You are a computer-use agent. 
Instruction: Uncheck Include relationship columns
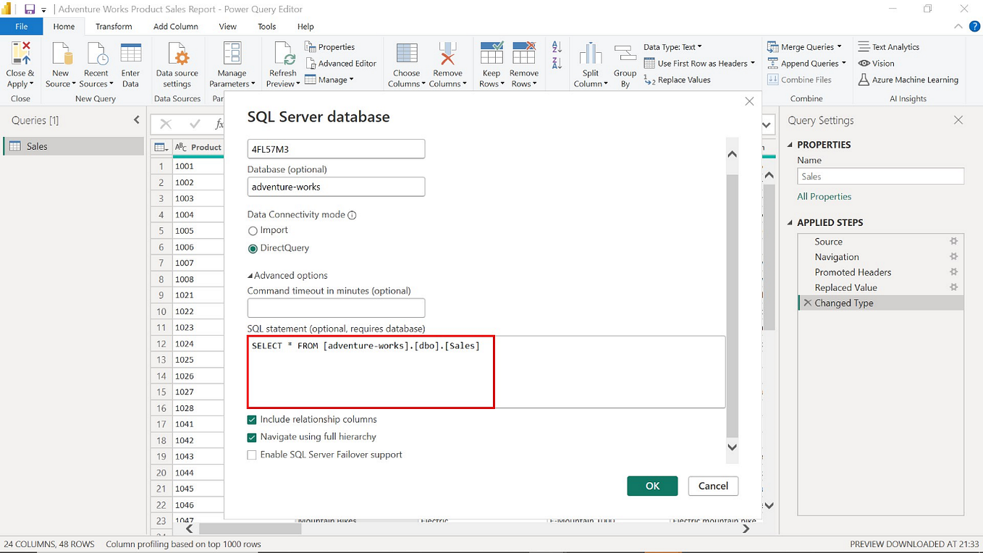click(253, 419)
